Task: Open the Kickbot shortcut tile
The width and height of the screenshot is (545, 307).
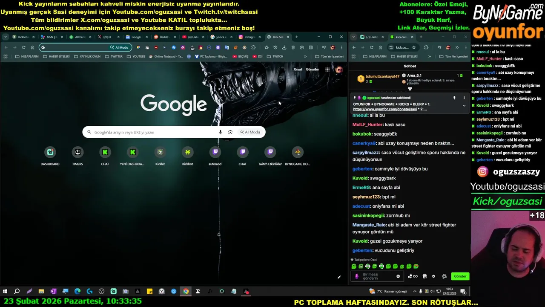Action: pyautogui.click(x=187, y=156)
